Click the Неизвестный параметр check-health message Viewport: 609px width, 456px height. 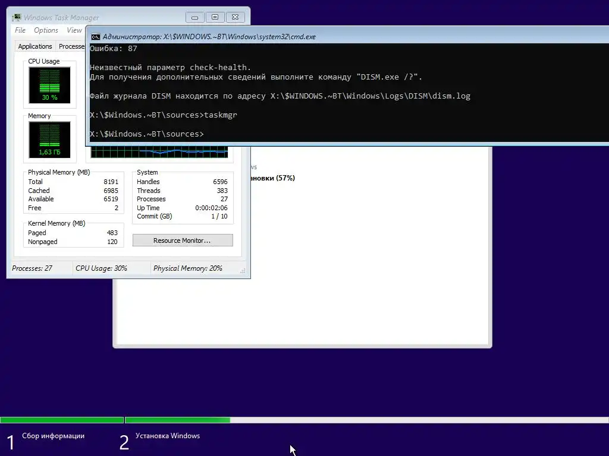pos(171,68)
